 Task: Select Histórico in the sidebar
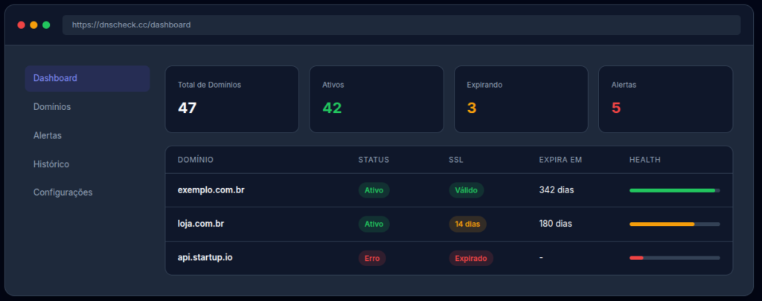coord(51,164)
